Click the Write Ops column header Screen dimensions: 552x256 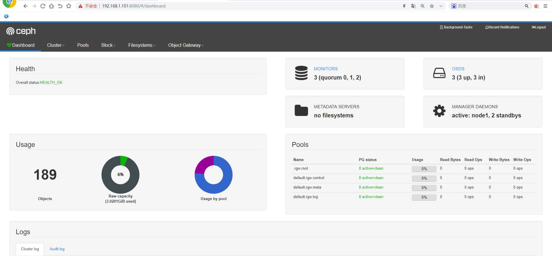(522, 160)
